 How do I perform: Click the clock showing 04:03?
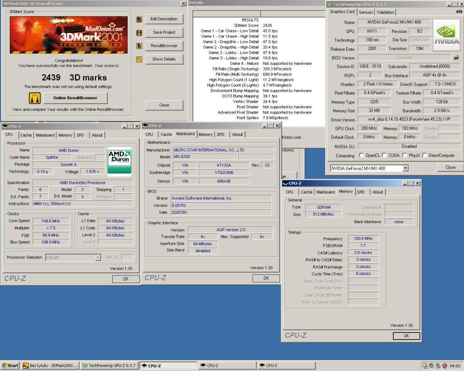click(455, 365)
